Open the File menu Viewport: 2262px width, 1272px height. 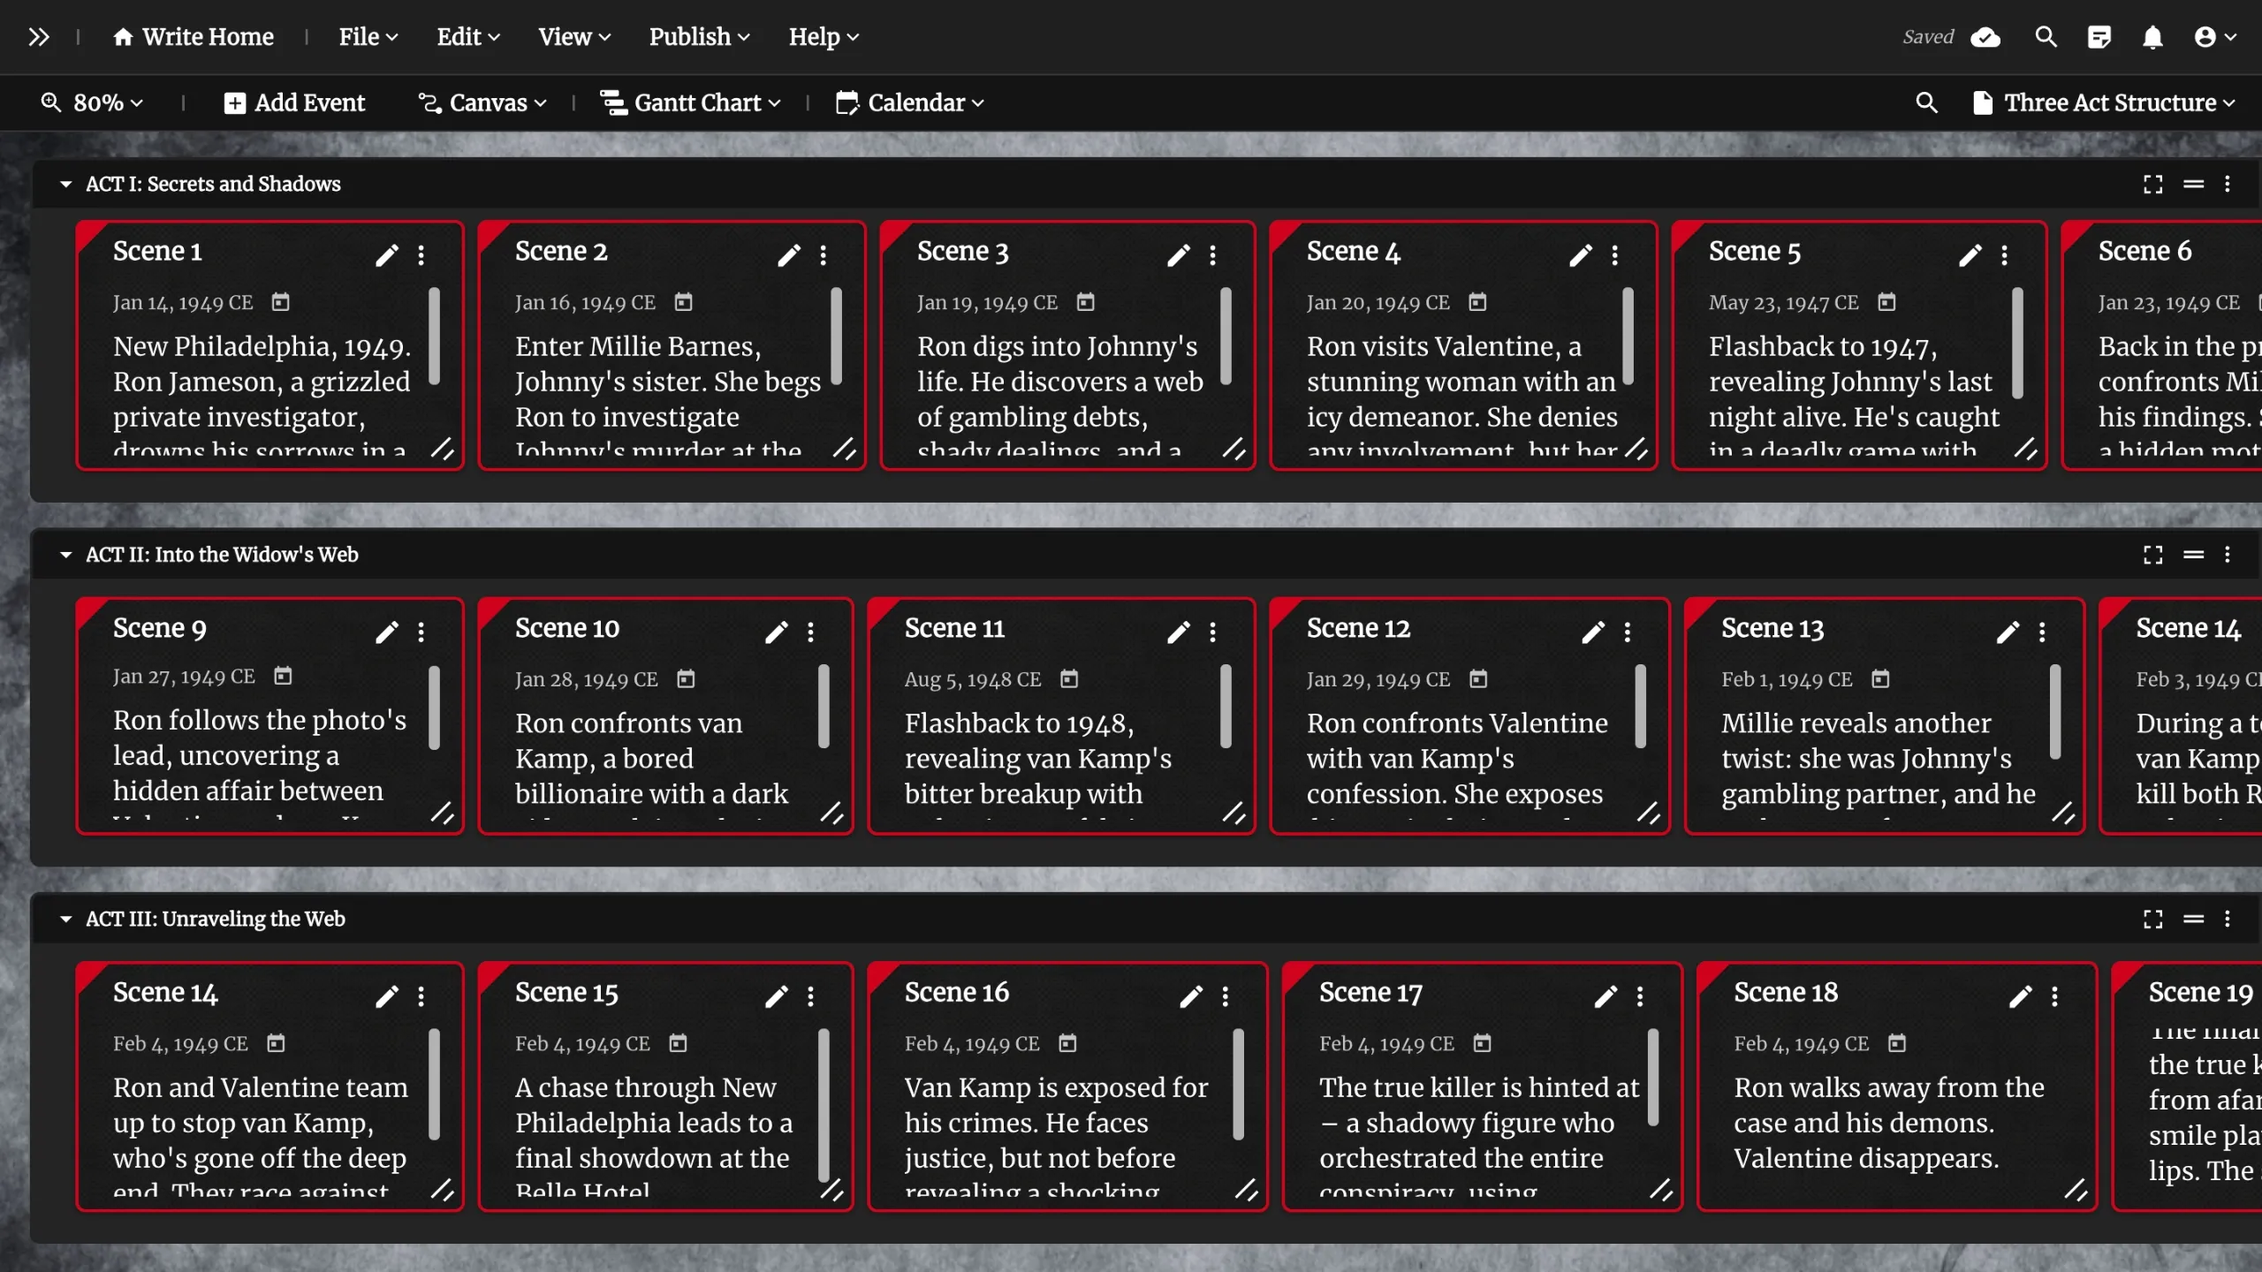coord(368,37)
